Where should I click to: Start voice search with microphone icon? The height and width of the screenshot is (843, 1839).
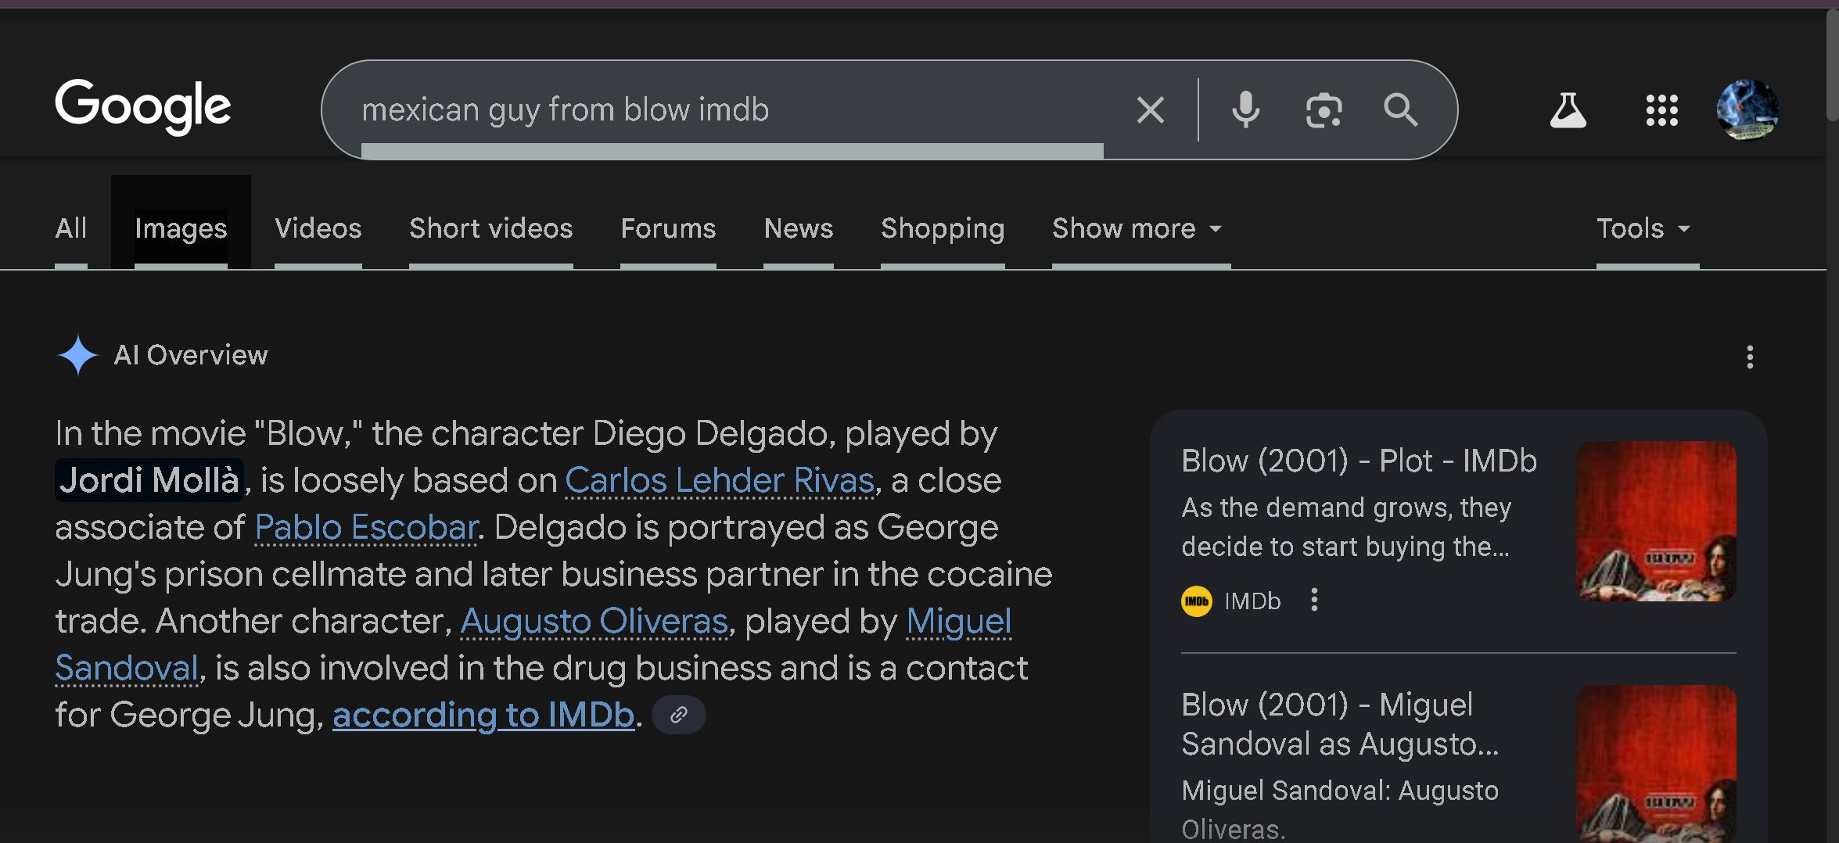click(x=1245, y=110)
